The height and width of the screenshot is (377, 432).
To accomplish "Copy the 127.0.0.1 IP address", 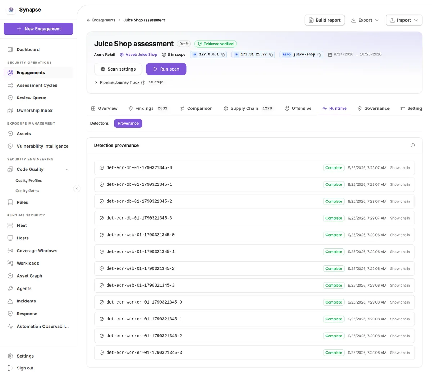I will tap(223, 55).
